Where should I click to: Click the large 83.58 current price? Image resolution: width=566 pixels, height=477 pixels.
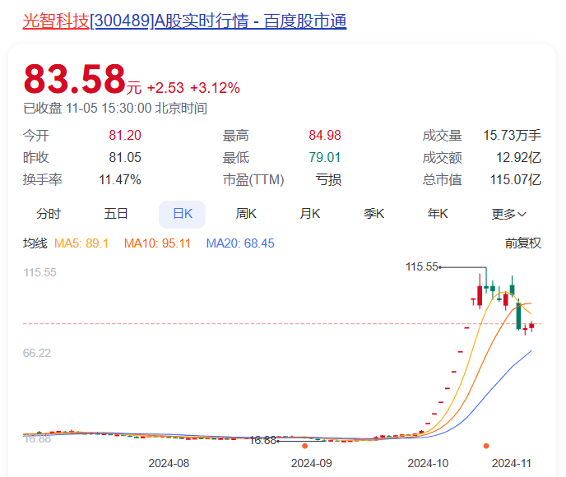(x=74, y=80)
